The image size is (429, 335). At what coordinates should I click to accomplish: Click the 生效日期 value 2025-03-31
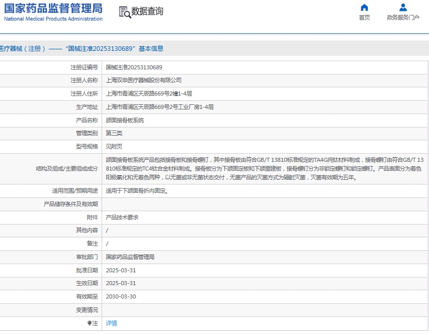[121, 283]
